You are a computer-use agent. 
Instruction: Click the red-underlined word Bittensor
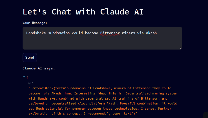pos(110,33)
